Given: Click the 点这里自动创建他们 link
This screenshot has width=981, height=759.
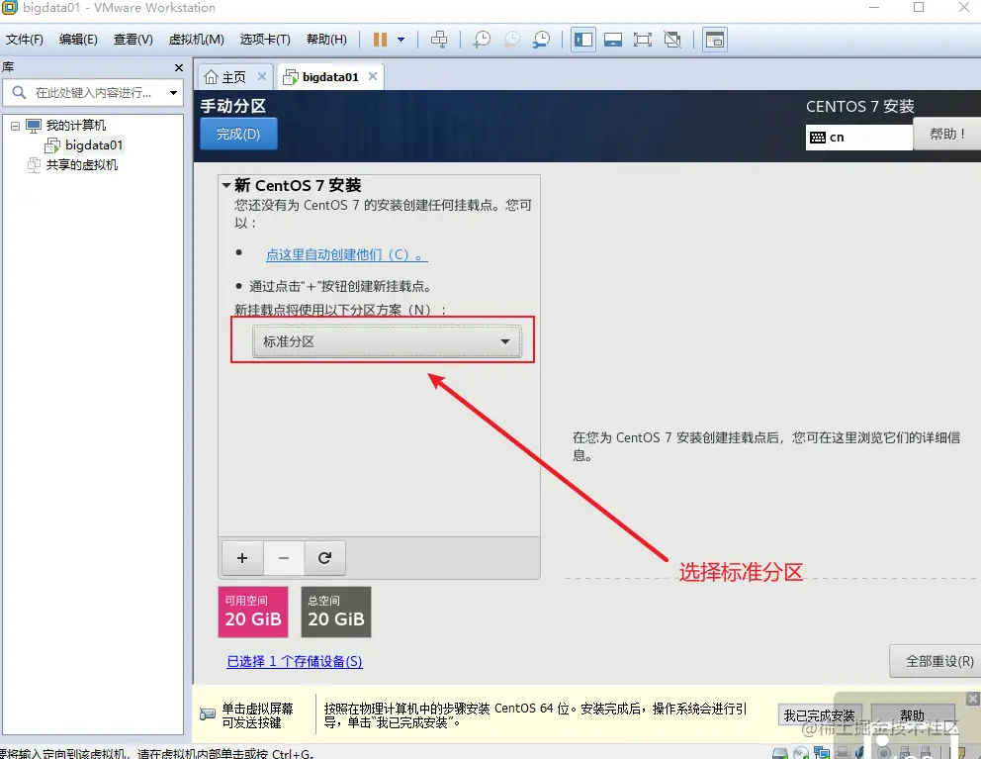Looking at the screenshot, I should point(344,254).
